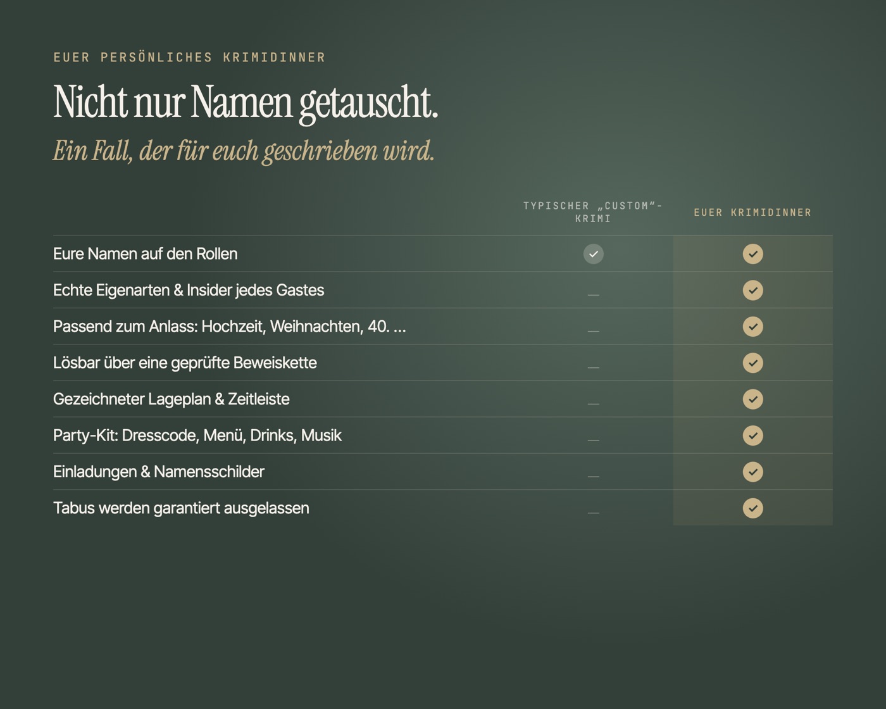Image resolution: width=886 pixels, height=709 pixels.
Task: Click gold checkmark for 'Lösbar über eine geprüfte Beweiskette'
Action: point(752,363)
